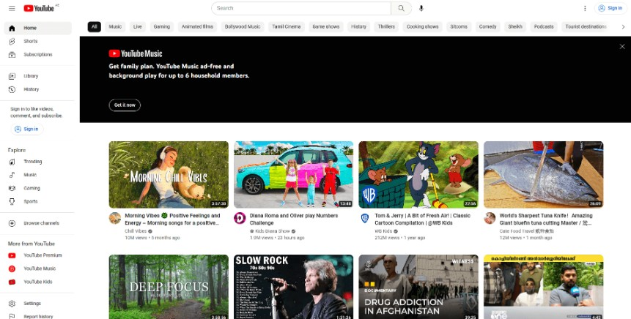
Task: Open Sports under Explore
Action: click(38, 201)
